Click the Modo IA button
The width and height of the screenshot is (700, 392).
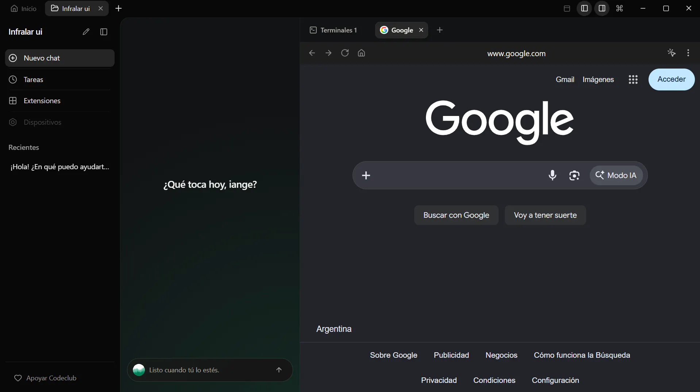coord(616,175)
